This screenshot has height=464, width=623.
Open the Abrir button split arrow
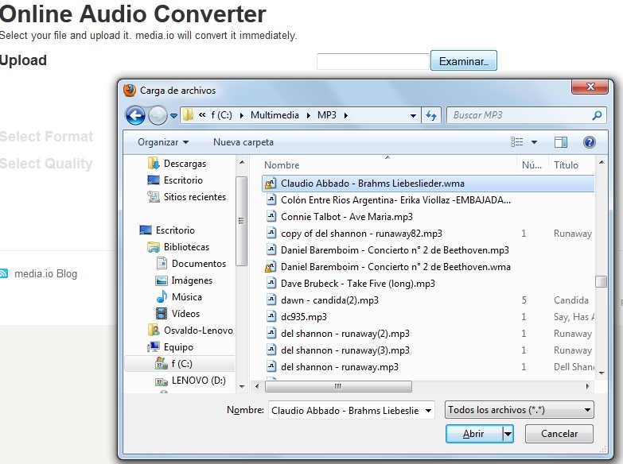508,434
